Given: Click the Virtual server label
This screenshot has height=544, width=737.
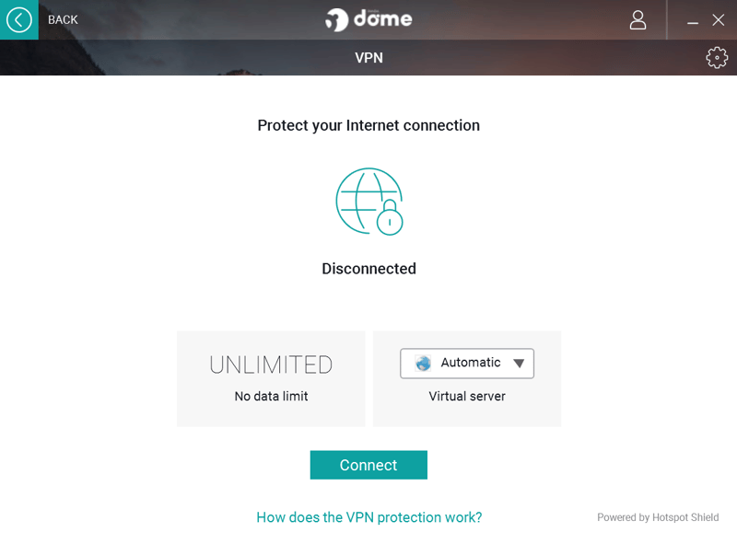Looking at the screenshot, I should tap(467, 396).
